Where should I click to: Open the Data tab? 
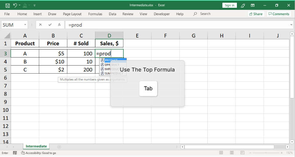[x=113, y=14]
